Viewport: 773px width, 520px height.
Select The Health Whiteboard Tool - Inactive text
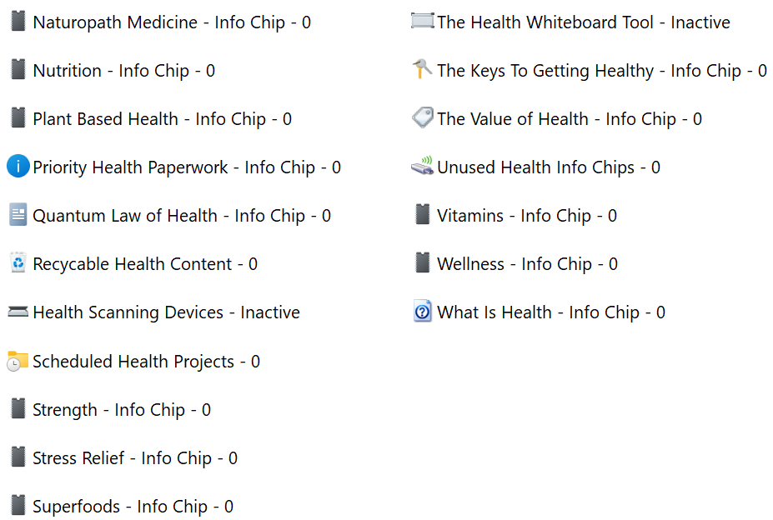(x=583, y=22)
